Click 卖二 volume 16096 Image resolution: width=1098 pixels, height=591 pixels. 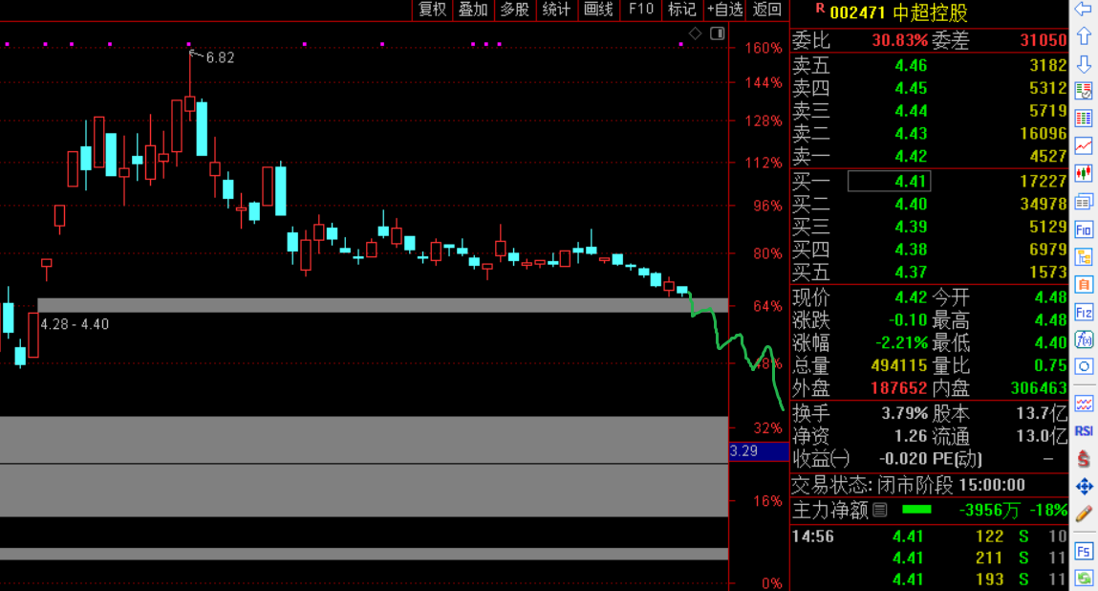pos(1044,133)
